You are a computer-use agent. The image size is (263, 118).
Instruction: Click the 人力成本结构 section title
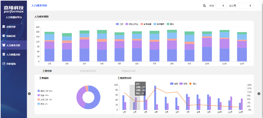pyautogui.click(x=41, y=17)
